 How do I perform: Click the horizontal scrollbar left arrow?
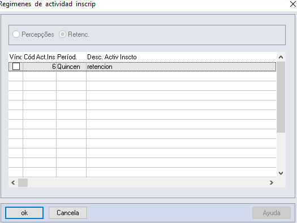pyautogui.click(x=13, y=182)
